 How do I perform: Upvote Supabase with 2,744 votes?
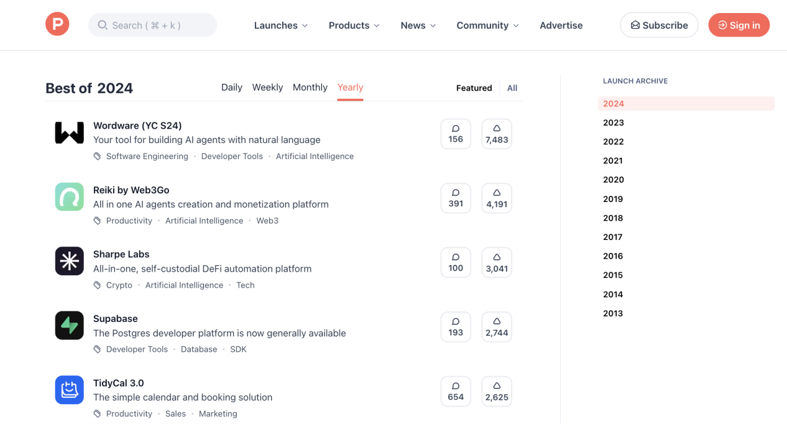[497, 327]
